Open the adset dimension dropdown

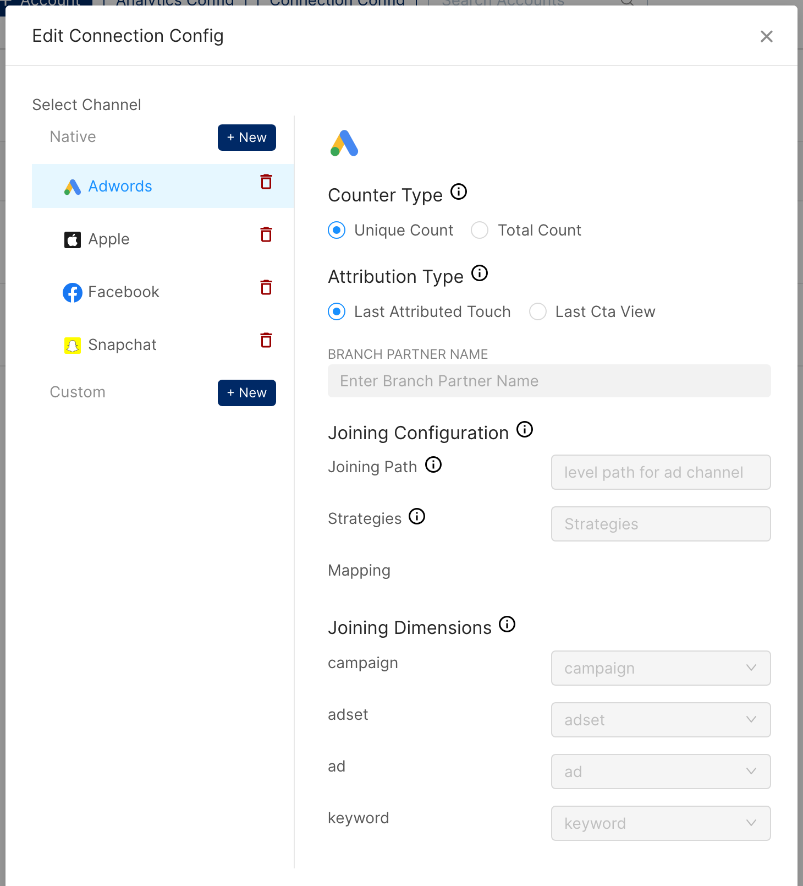(661, 720)
